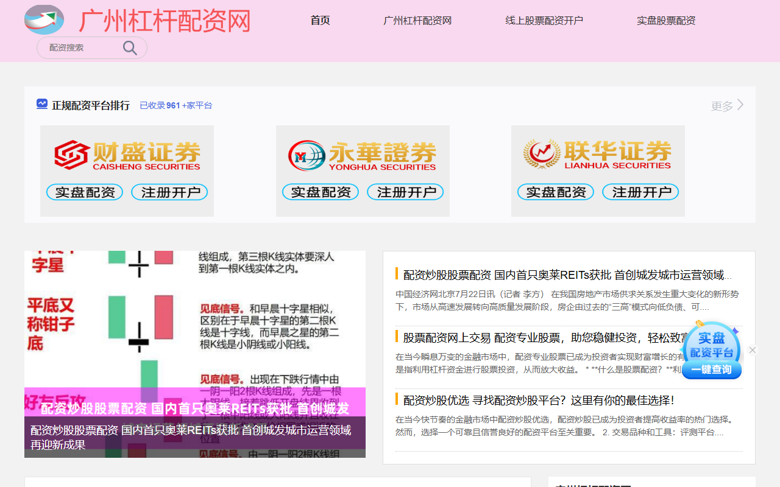Click the summary starting 在当今瞬息万变的金融市场中
This screenshot has height=487, width=780.
tap(539, 363)
